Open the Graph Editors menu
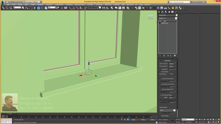This screenshot has height=124, width=221. pos(59,4)
